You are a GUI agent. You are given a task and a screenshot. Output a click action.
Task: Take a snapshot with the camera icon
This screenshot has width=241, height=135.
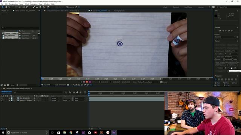68,85
